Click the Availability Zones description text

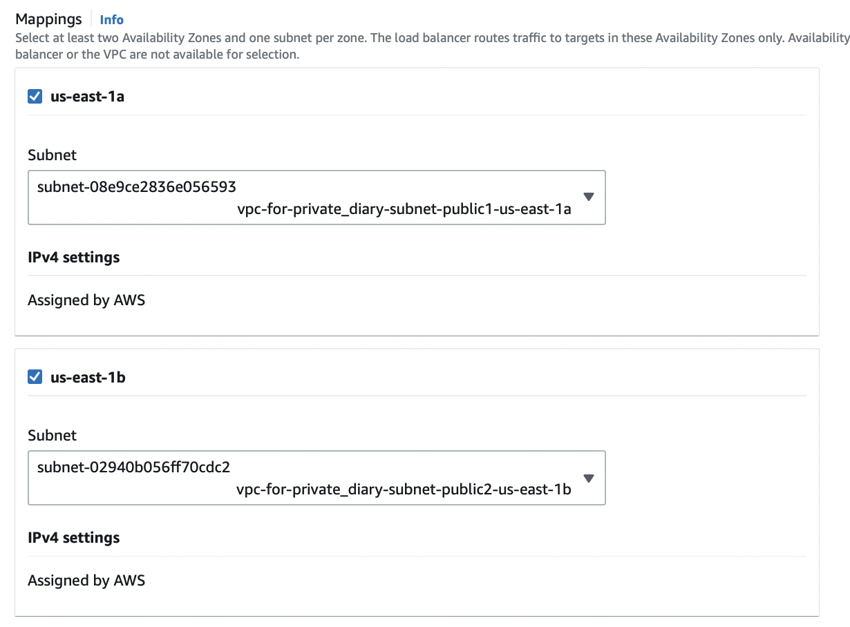coord(428,38)
